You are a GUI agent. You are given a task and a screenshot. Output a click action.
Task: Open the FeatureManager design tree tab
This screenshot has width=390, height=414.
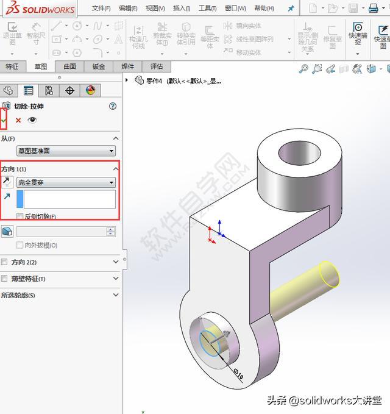[x=9, y=91]
